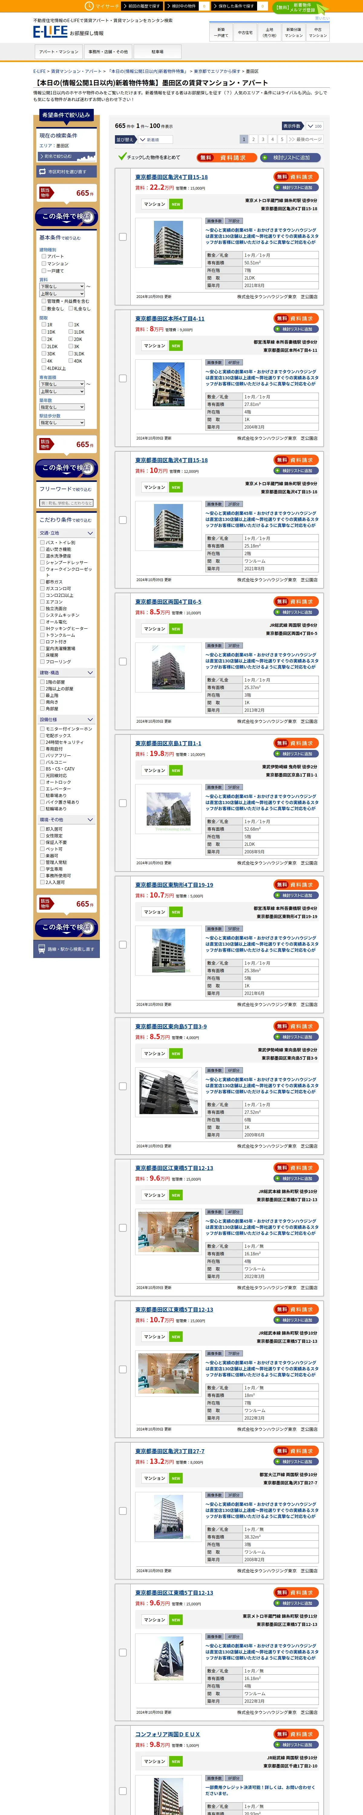Go to results page 2
The width and height of the screenshot is (363, 1815).
click(x=254, y=139)
